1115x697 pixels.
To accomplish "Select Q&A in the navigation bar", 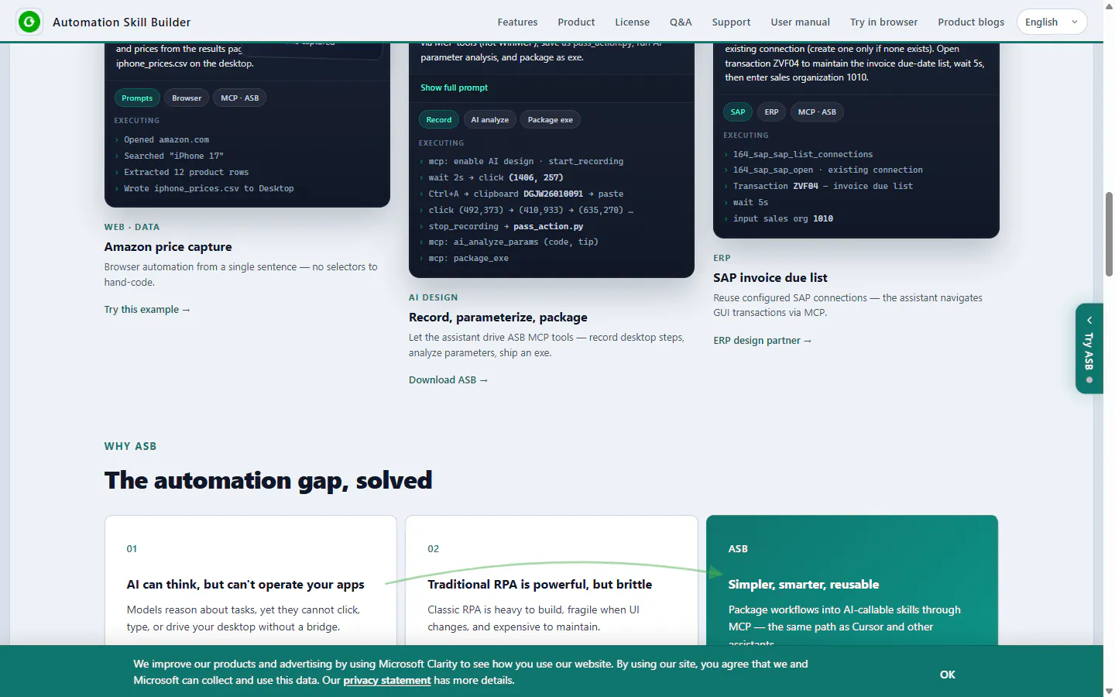I will [681, 22].
